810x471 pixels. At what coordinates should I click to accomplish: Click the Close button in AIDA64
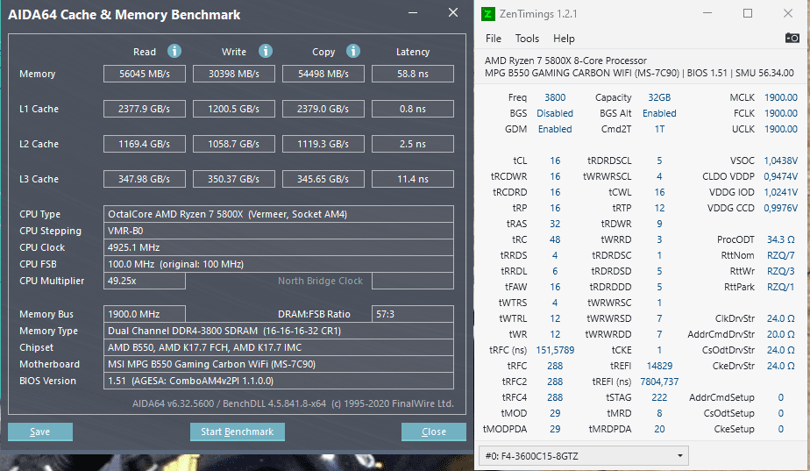click(x=433, y=432)
